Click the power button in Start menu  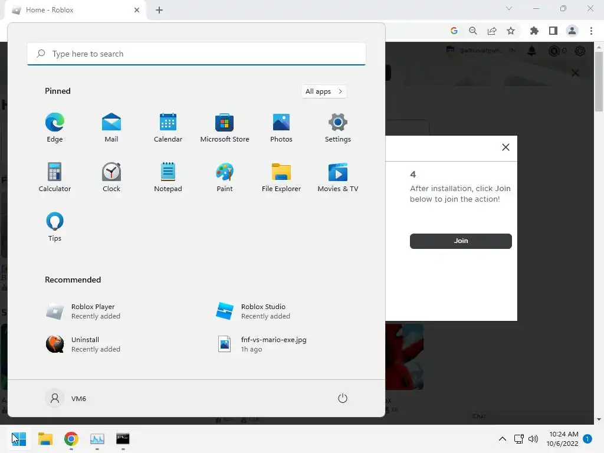[343, 398]
